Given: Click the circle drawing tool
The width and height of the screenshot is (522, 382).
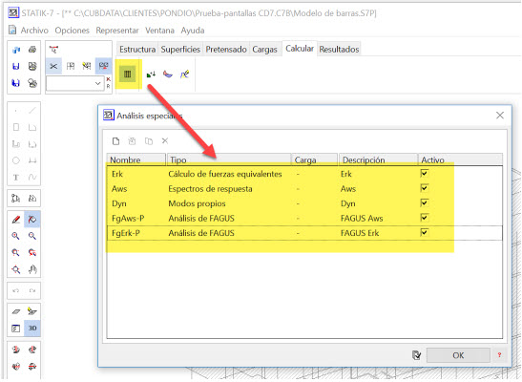Looking at the screenshot, I should point(15,160).
